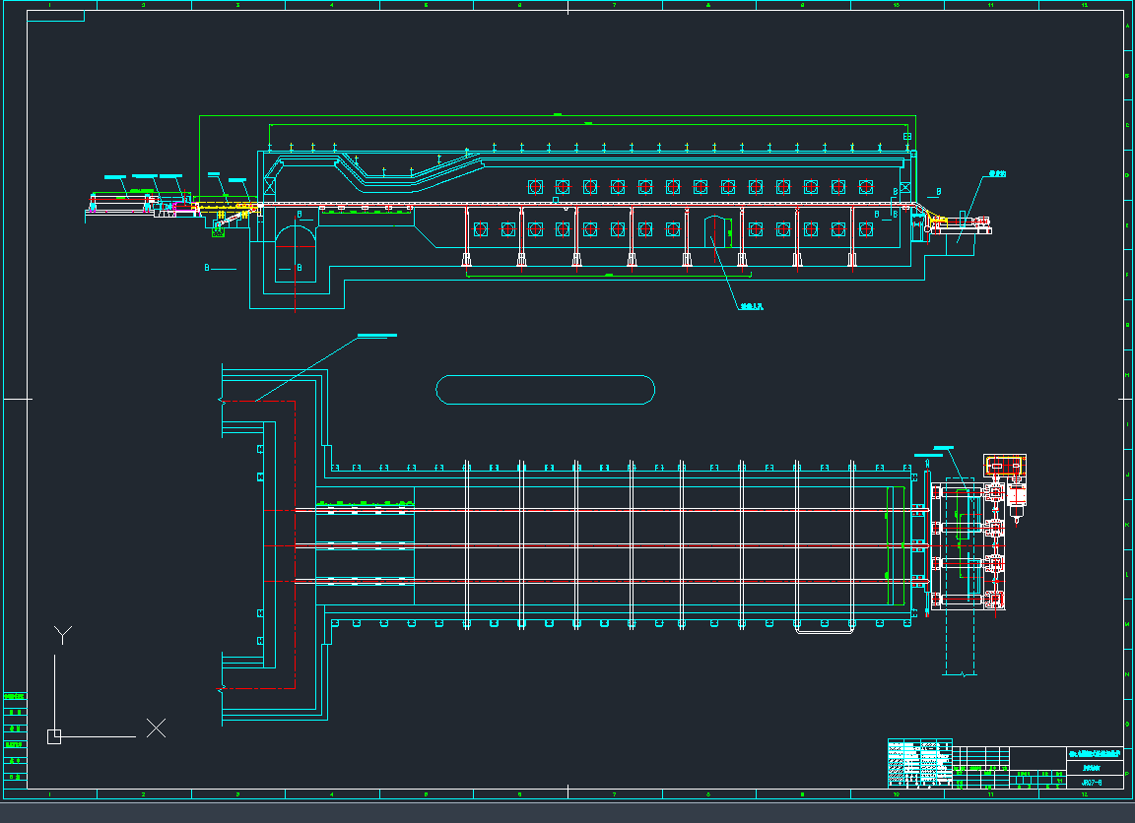Click the arched doorway in lower elevation row
Image resolution: width=1135 pixels, height=823 pixels.
tap(715, 232)
